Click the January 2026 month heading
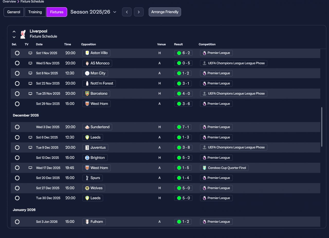The height and width of the screenshot is (238, 329). pos(24,210)
